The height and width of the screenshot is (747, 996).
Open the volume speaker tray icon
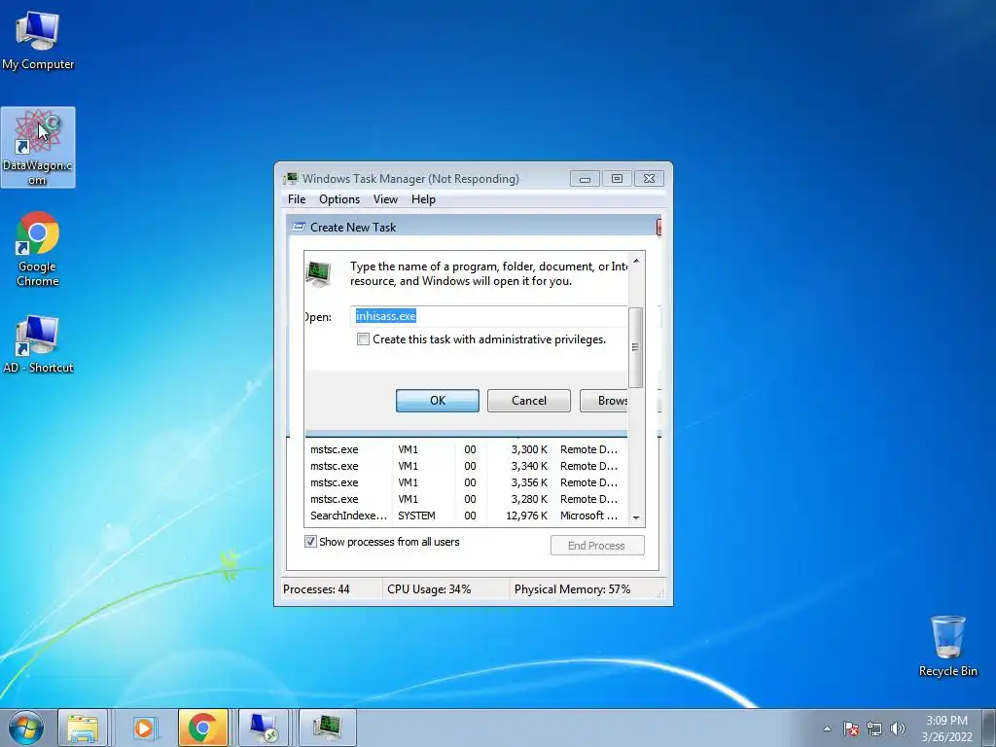[x=897, y=729]
